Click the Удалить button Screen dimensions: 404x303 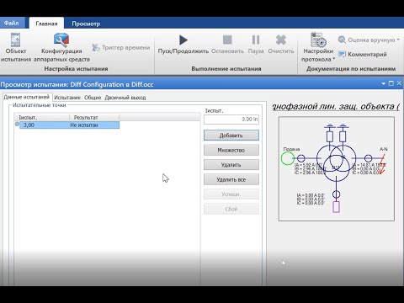(231, 165)
